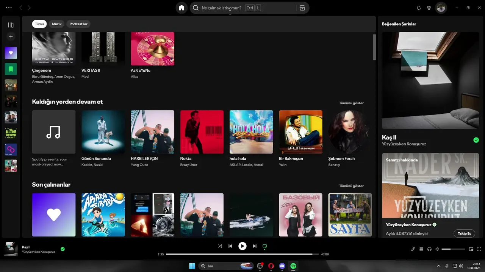Enter full screen mode
The width and height of the screenshot is (485, 272).
point(479,249)
